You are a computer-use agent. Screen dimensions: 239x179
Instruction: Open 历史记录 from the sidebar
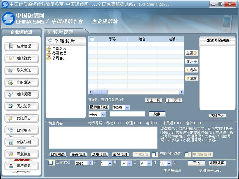pyautogui.click(x=22, y=106)
